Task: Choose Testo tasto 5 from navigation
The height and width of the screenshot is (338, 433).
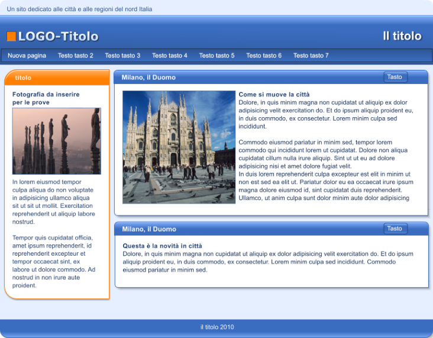Action: click(217, 56)
